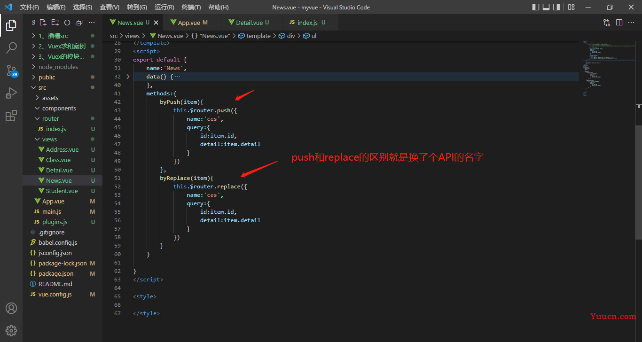Toggle secondary side bar visibility
This screenshot has width=642, height=342.
pyautogui.click(x=556, y=7)
